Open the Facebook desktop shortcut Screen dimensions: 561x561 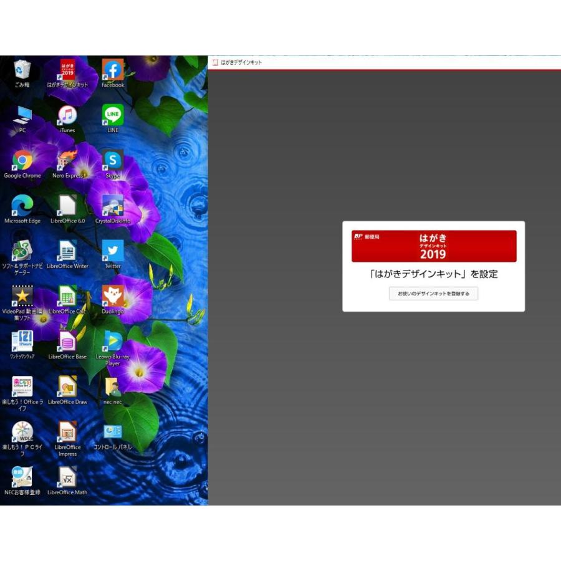pyautogui.click(x=113, y=70)
